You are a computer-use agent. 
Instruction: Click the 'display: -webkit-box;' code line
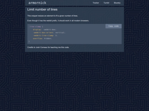tap(45, 30)
